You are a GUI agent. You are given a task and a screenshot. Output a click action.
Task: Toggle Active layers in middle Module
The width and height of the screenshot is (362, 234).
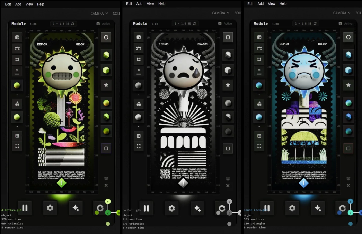pyautogui.click(x=225, y=23)
